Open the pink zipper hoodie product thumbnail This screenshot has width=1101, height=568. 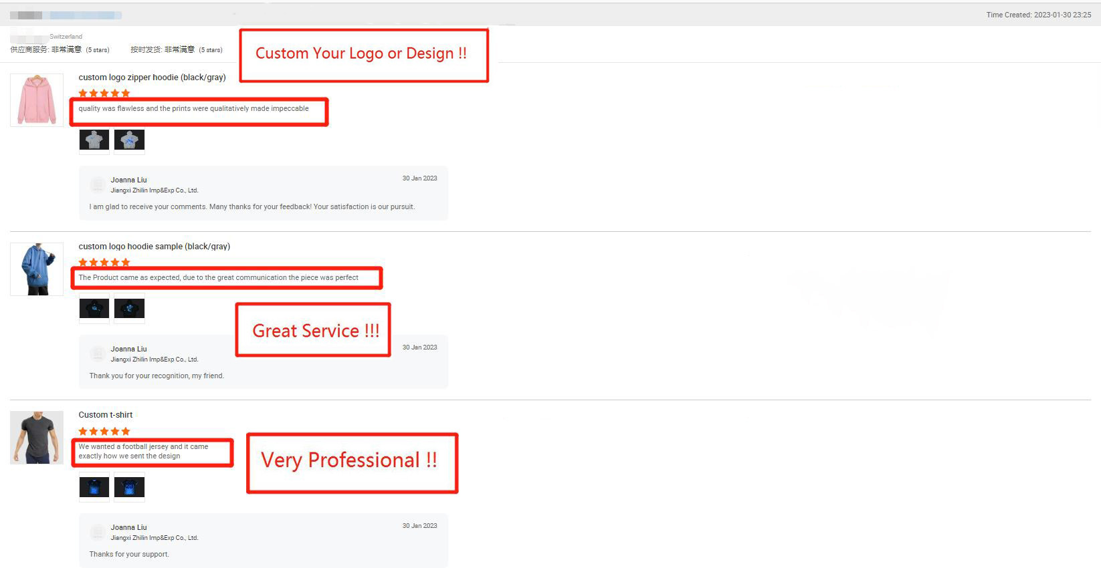point(37,100)
